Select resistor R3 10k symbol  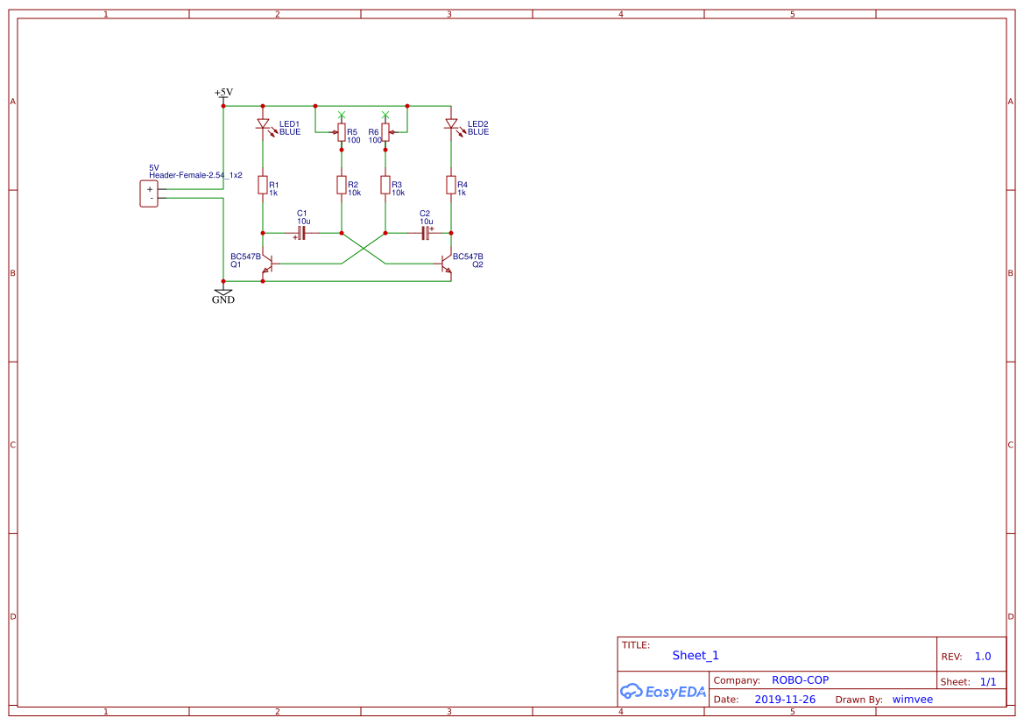point(385,185)
